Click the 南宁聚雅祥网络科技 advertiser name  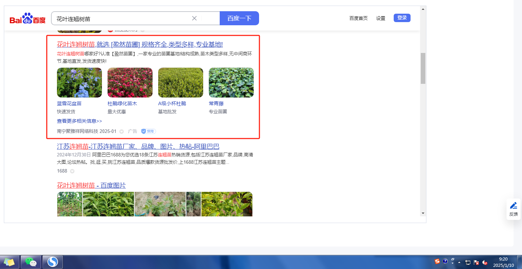pyautogui.click(x=78, y=132)
